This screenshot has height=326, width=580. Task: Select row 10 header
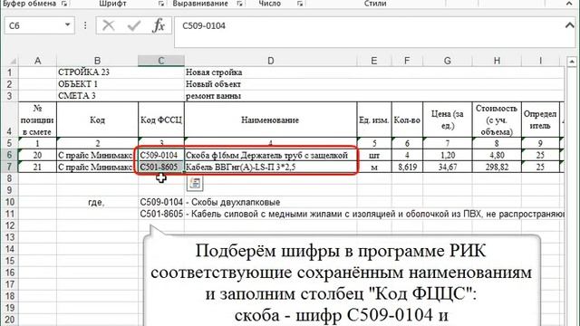pos(10,202)
